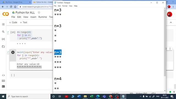176x99 pixels.
Task: Add a new Text cell
Action: 24,23
